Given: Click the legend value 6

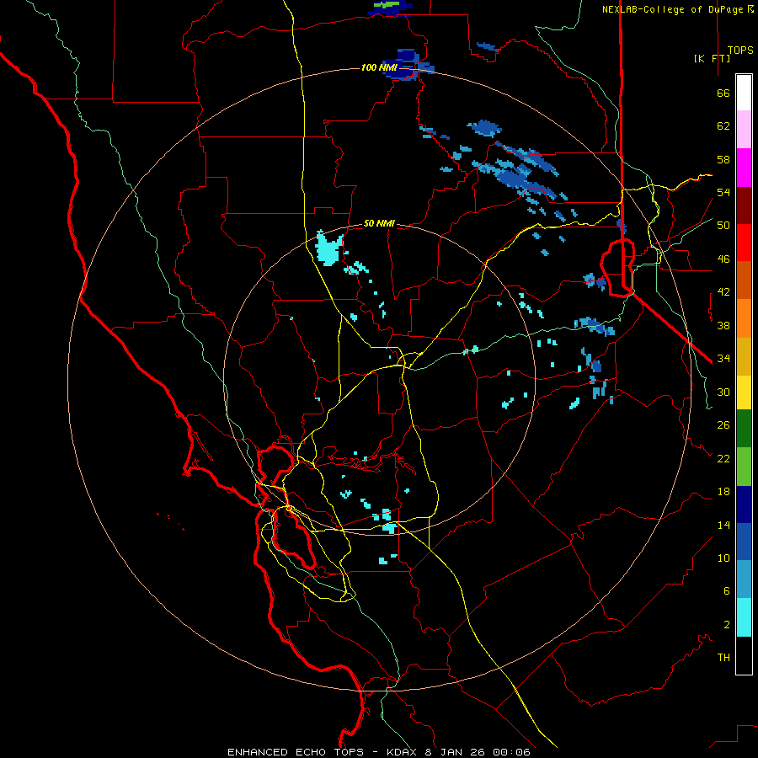Looking at the screenshot, I should tap(727, 591).
